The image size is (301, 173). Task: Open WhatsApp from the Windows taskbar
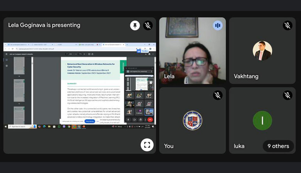coord(59,127)
